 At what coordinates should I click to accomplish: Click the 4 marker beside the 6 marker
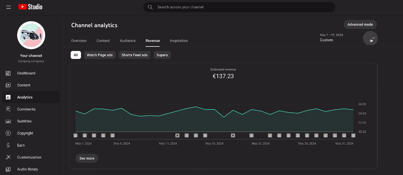tap(205, 135)
